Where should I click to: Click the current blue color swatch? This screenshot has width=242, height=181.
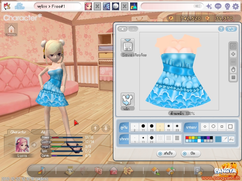click(218, 139)
